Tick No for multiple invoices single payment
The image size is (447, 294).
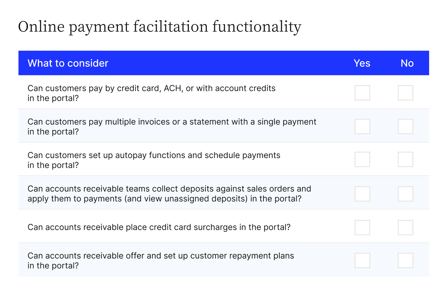pos(405,126)
